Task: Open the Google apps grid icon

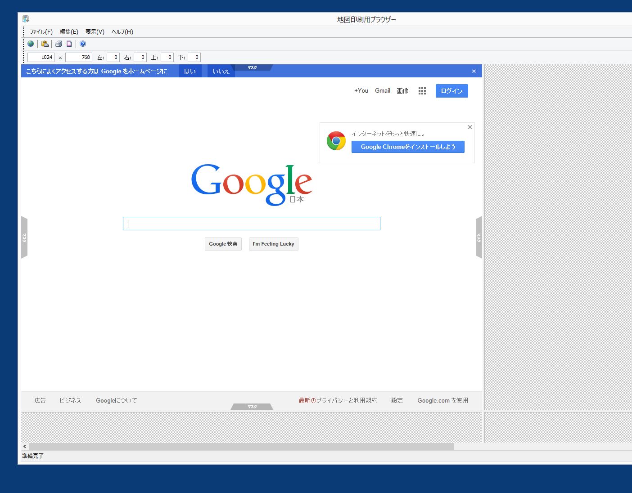Action: pos(422,91)
